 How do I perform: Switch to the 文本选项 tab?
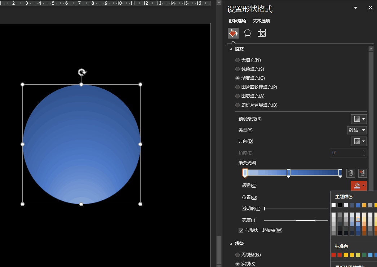261,21
